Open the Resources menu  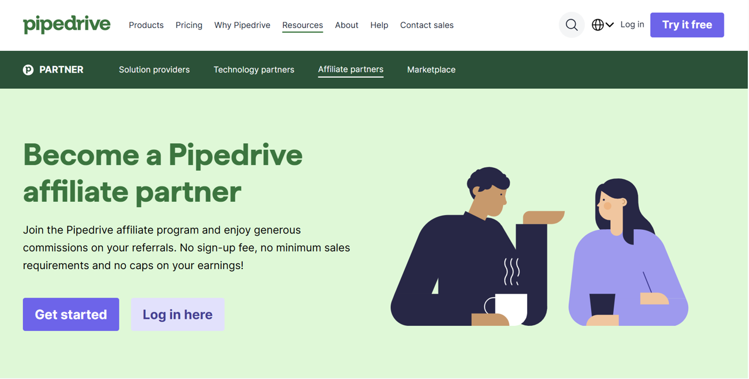[302, 25]
